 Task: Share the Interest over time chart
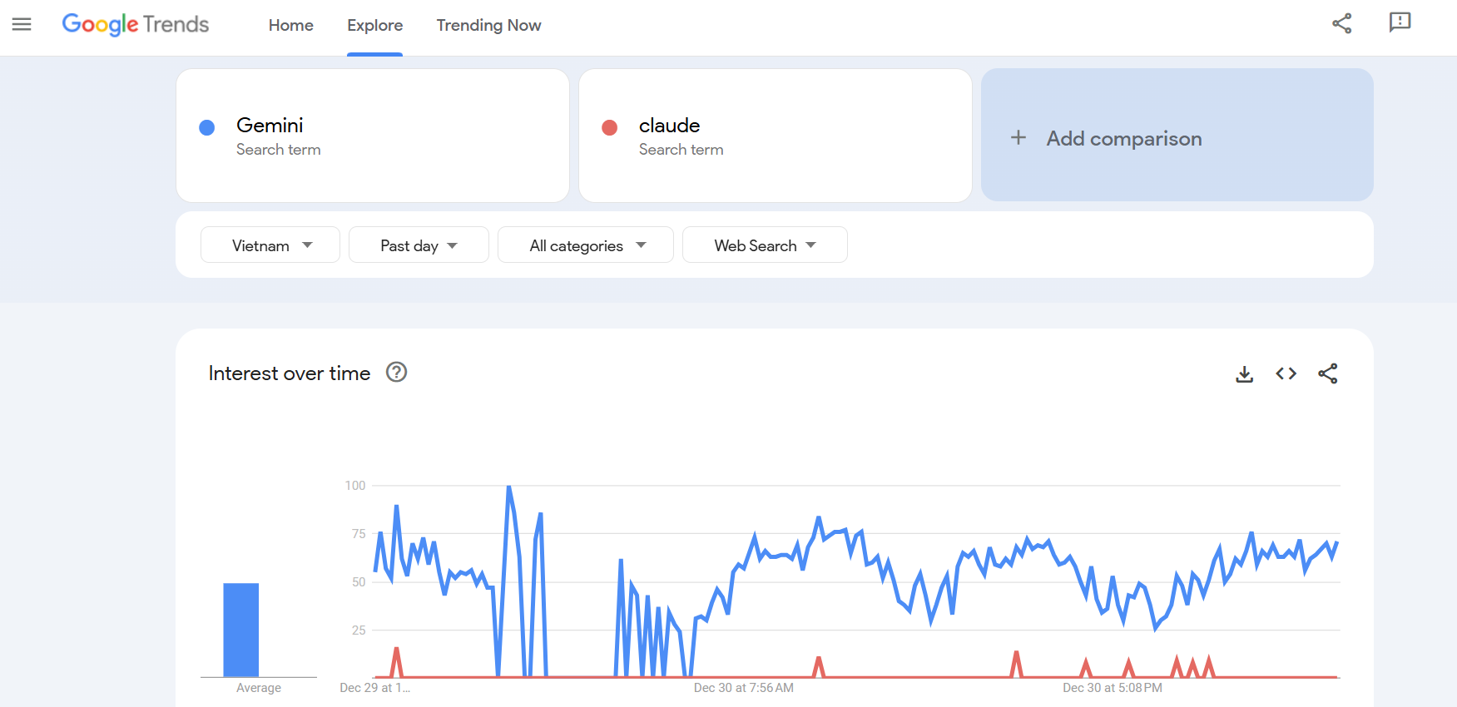[1327, 374]
